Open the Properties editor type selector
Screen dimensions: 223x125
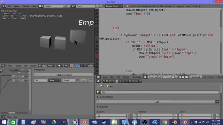[x=98, y=81]
